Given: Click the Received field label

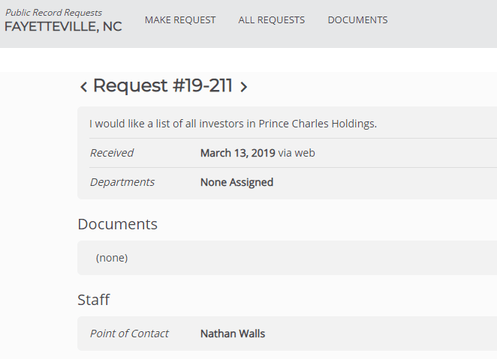Looking at the screenshot, I should [112, 153].
